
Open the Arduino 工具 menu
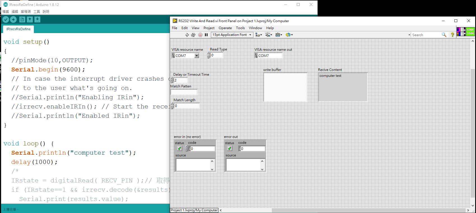coord(37,11)
